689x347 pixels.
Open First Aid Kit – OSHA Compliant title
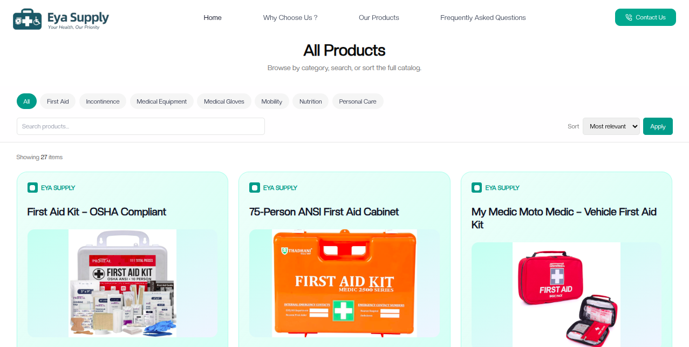(97, 212)
